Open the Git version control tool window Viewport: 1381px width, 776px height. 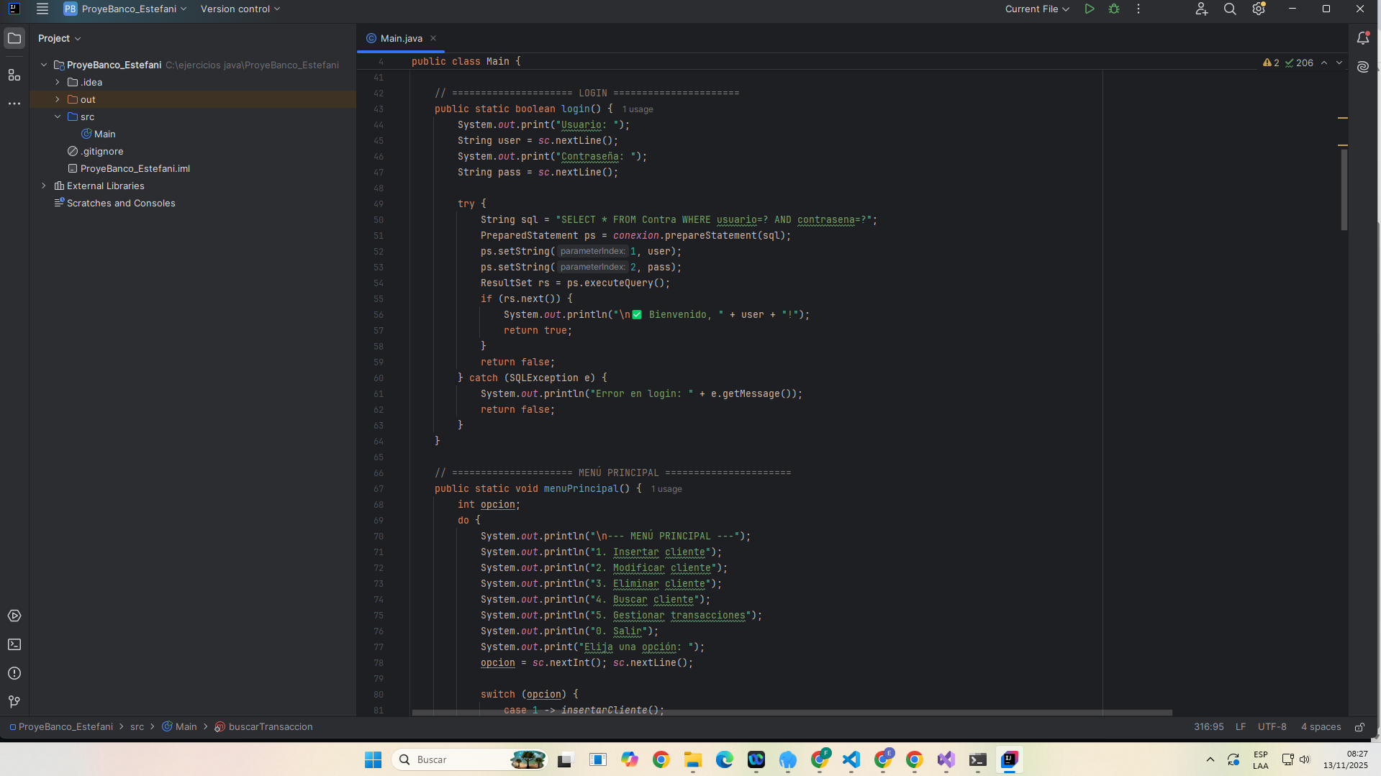[x=14, y=701]
